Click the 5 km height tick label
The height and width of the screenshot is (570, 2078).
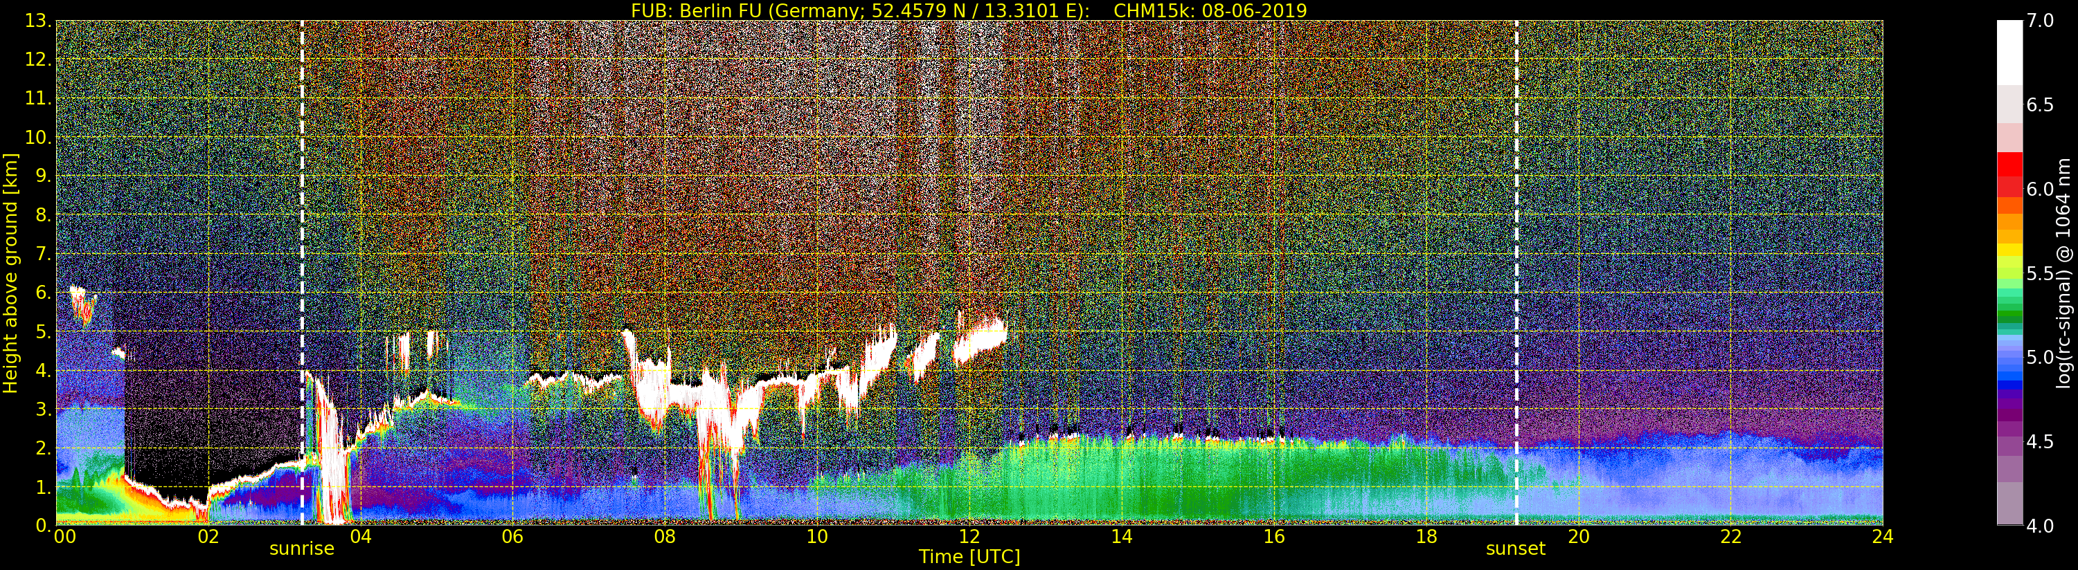[x=42, y=331]
